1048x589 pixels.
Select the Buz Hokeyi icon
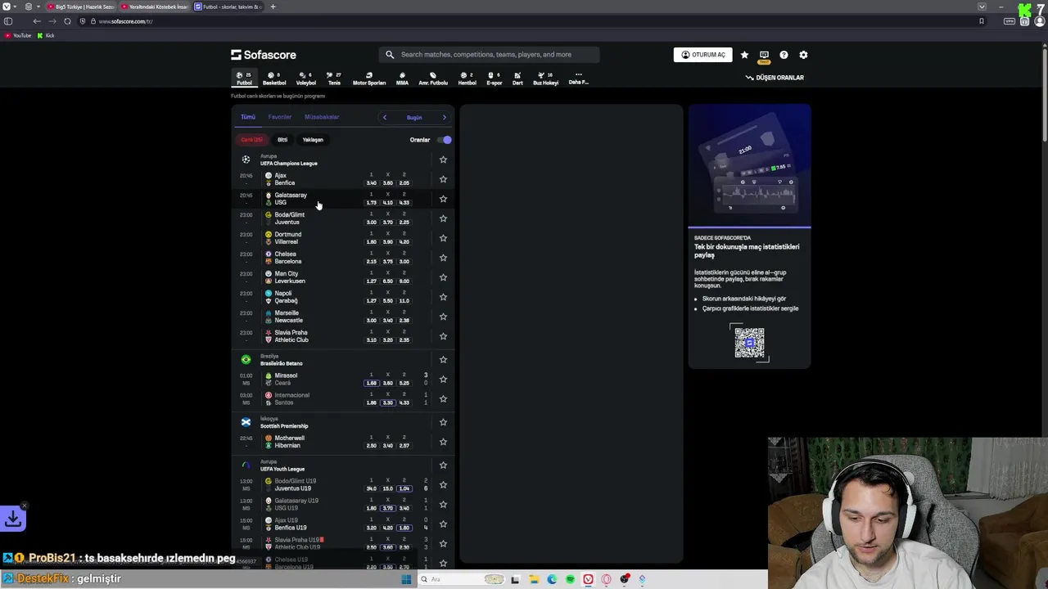pyautogui.click(x=546, y=79)
